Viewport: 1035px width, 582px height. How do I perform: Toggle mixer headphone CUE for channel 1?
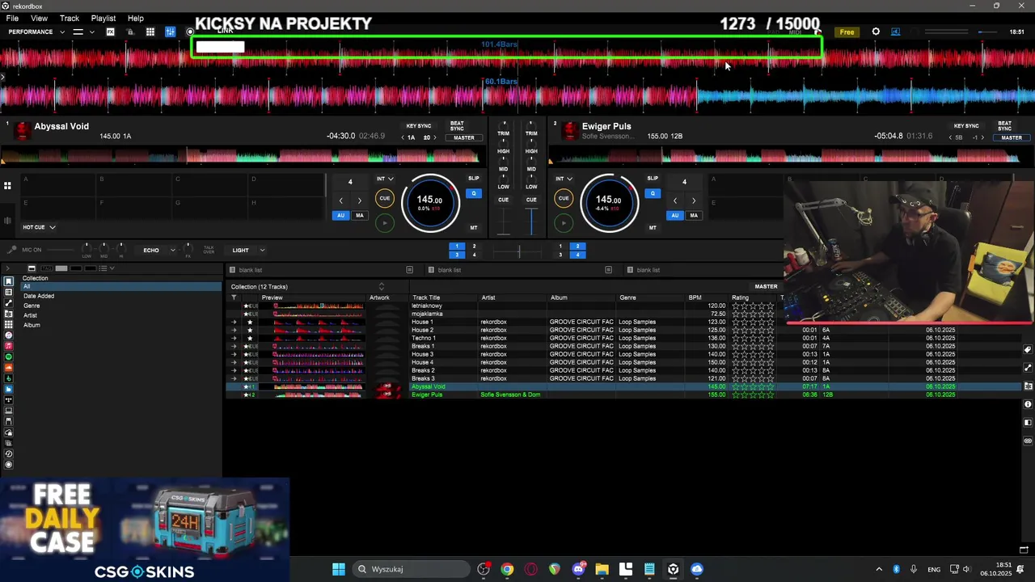pos(503,200)
